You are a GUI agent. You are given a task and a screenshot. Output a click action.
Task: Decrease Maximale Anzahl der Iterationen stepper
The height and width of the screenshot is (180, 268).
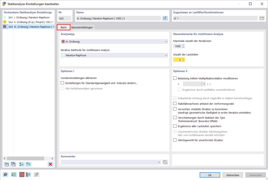tap(183, 47)
